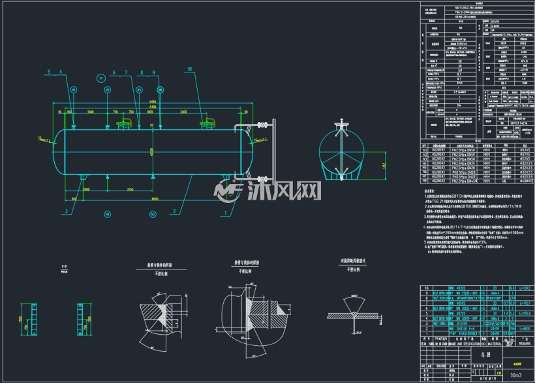Viewport: 535px width, 383px height.
Task: Click part callout number 3 below the tank
Action: tap(67, 211)
